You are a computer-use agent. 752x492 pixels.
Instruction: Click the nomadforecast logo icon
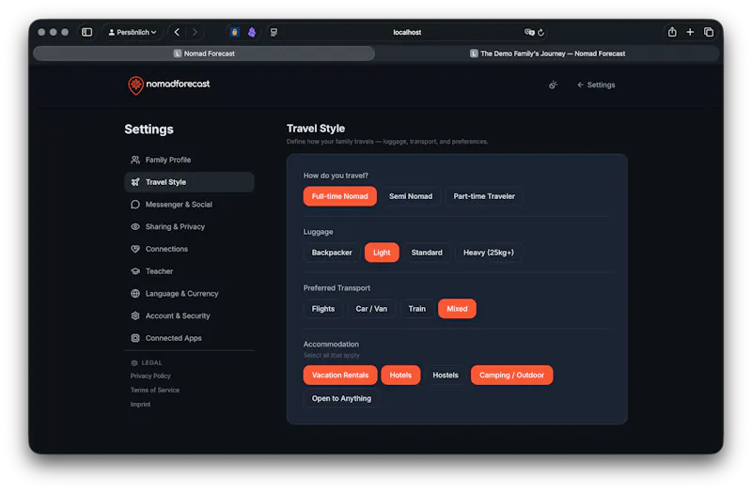tap(135, 85)
